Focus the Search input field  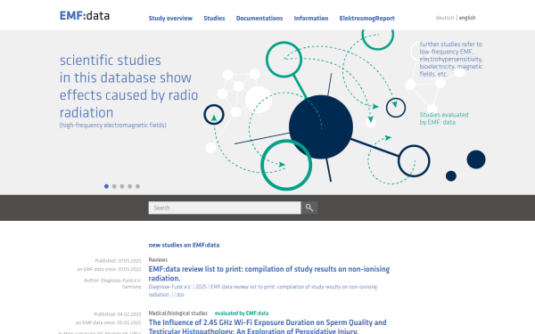point(225,208)
